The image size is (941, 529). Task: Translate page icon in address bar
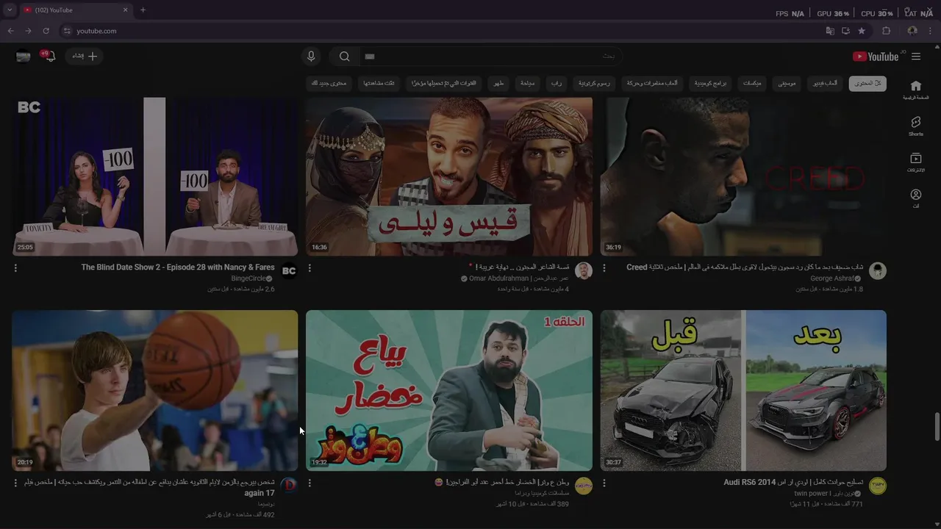(830, 31)
